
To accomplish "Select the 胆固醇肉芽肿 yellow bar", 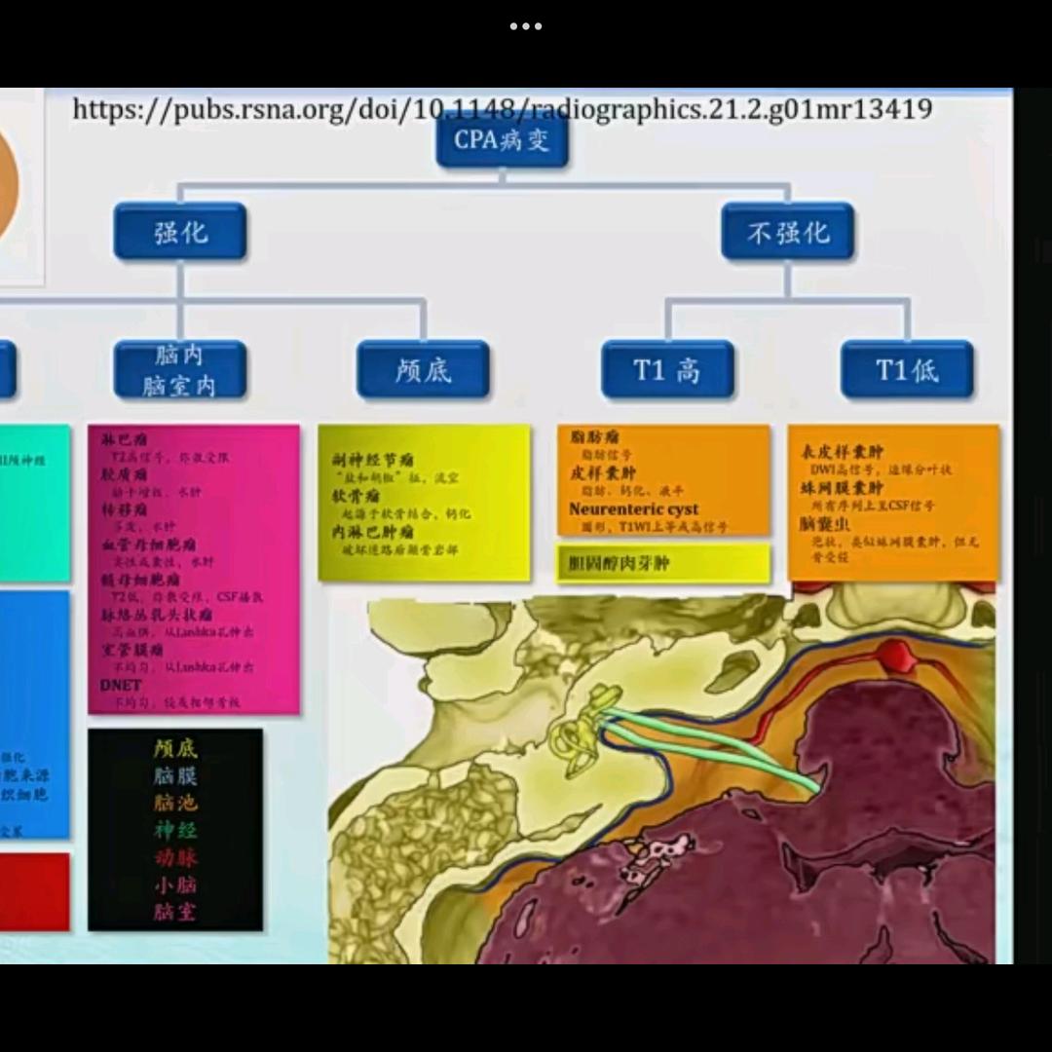I will (x=662, y=563).
